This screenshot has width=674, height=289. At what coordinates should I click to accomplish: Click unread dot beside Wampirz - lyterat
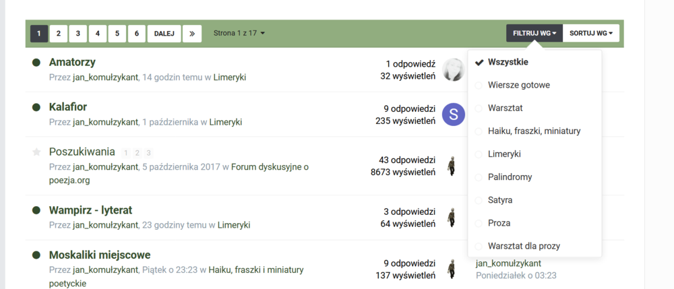tap(36, 211)
